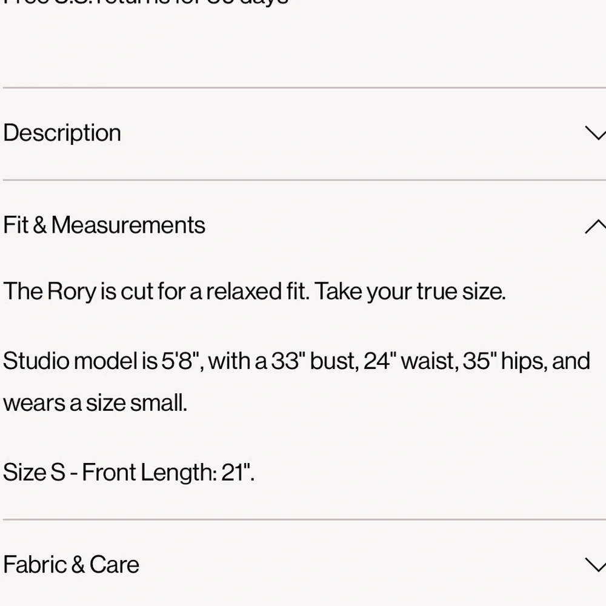Collapse Fit & Measurements using its up chevron

tap(595, 226)
